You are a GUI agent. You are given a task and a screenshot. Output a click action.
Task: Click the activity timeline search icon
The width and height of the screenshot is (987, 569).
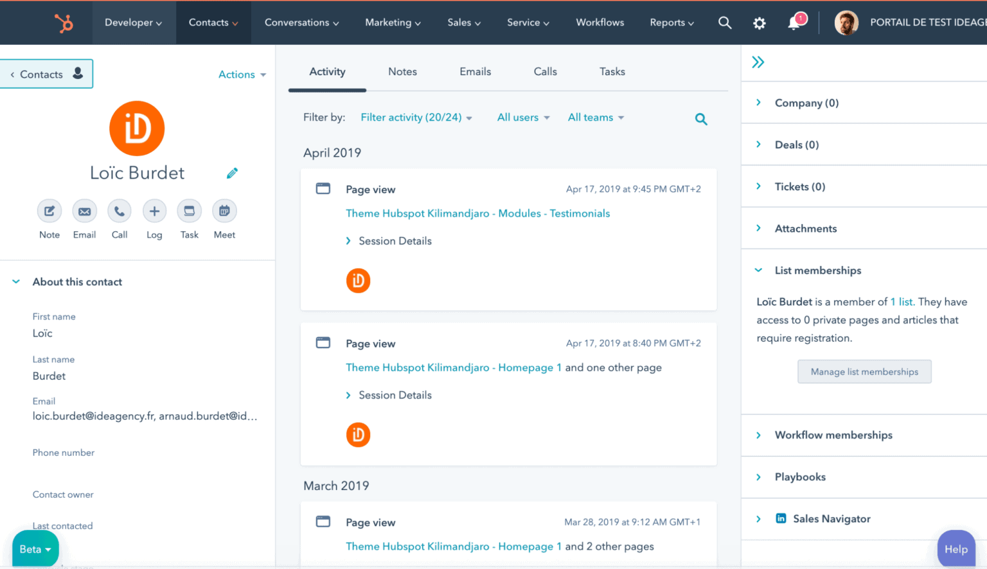tap(701, 119)
